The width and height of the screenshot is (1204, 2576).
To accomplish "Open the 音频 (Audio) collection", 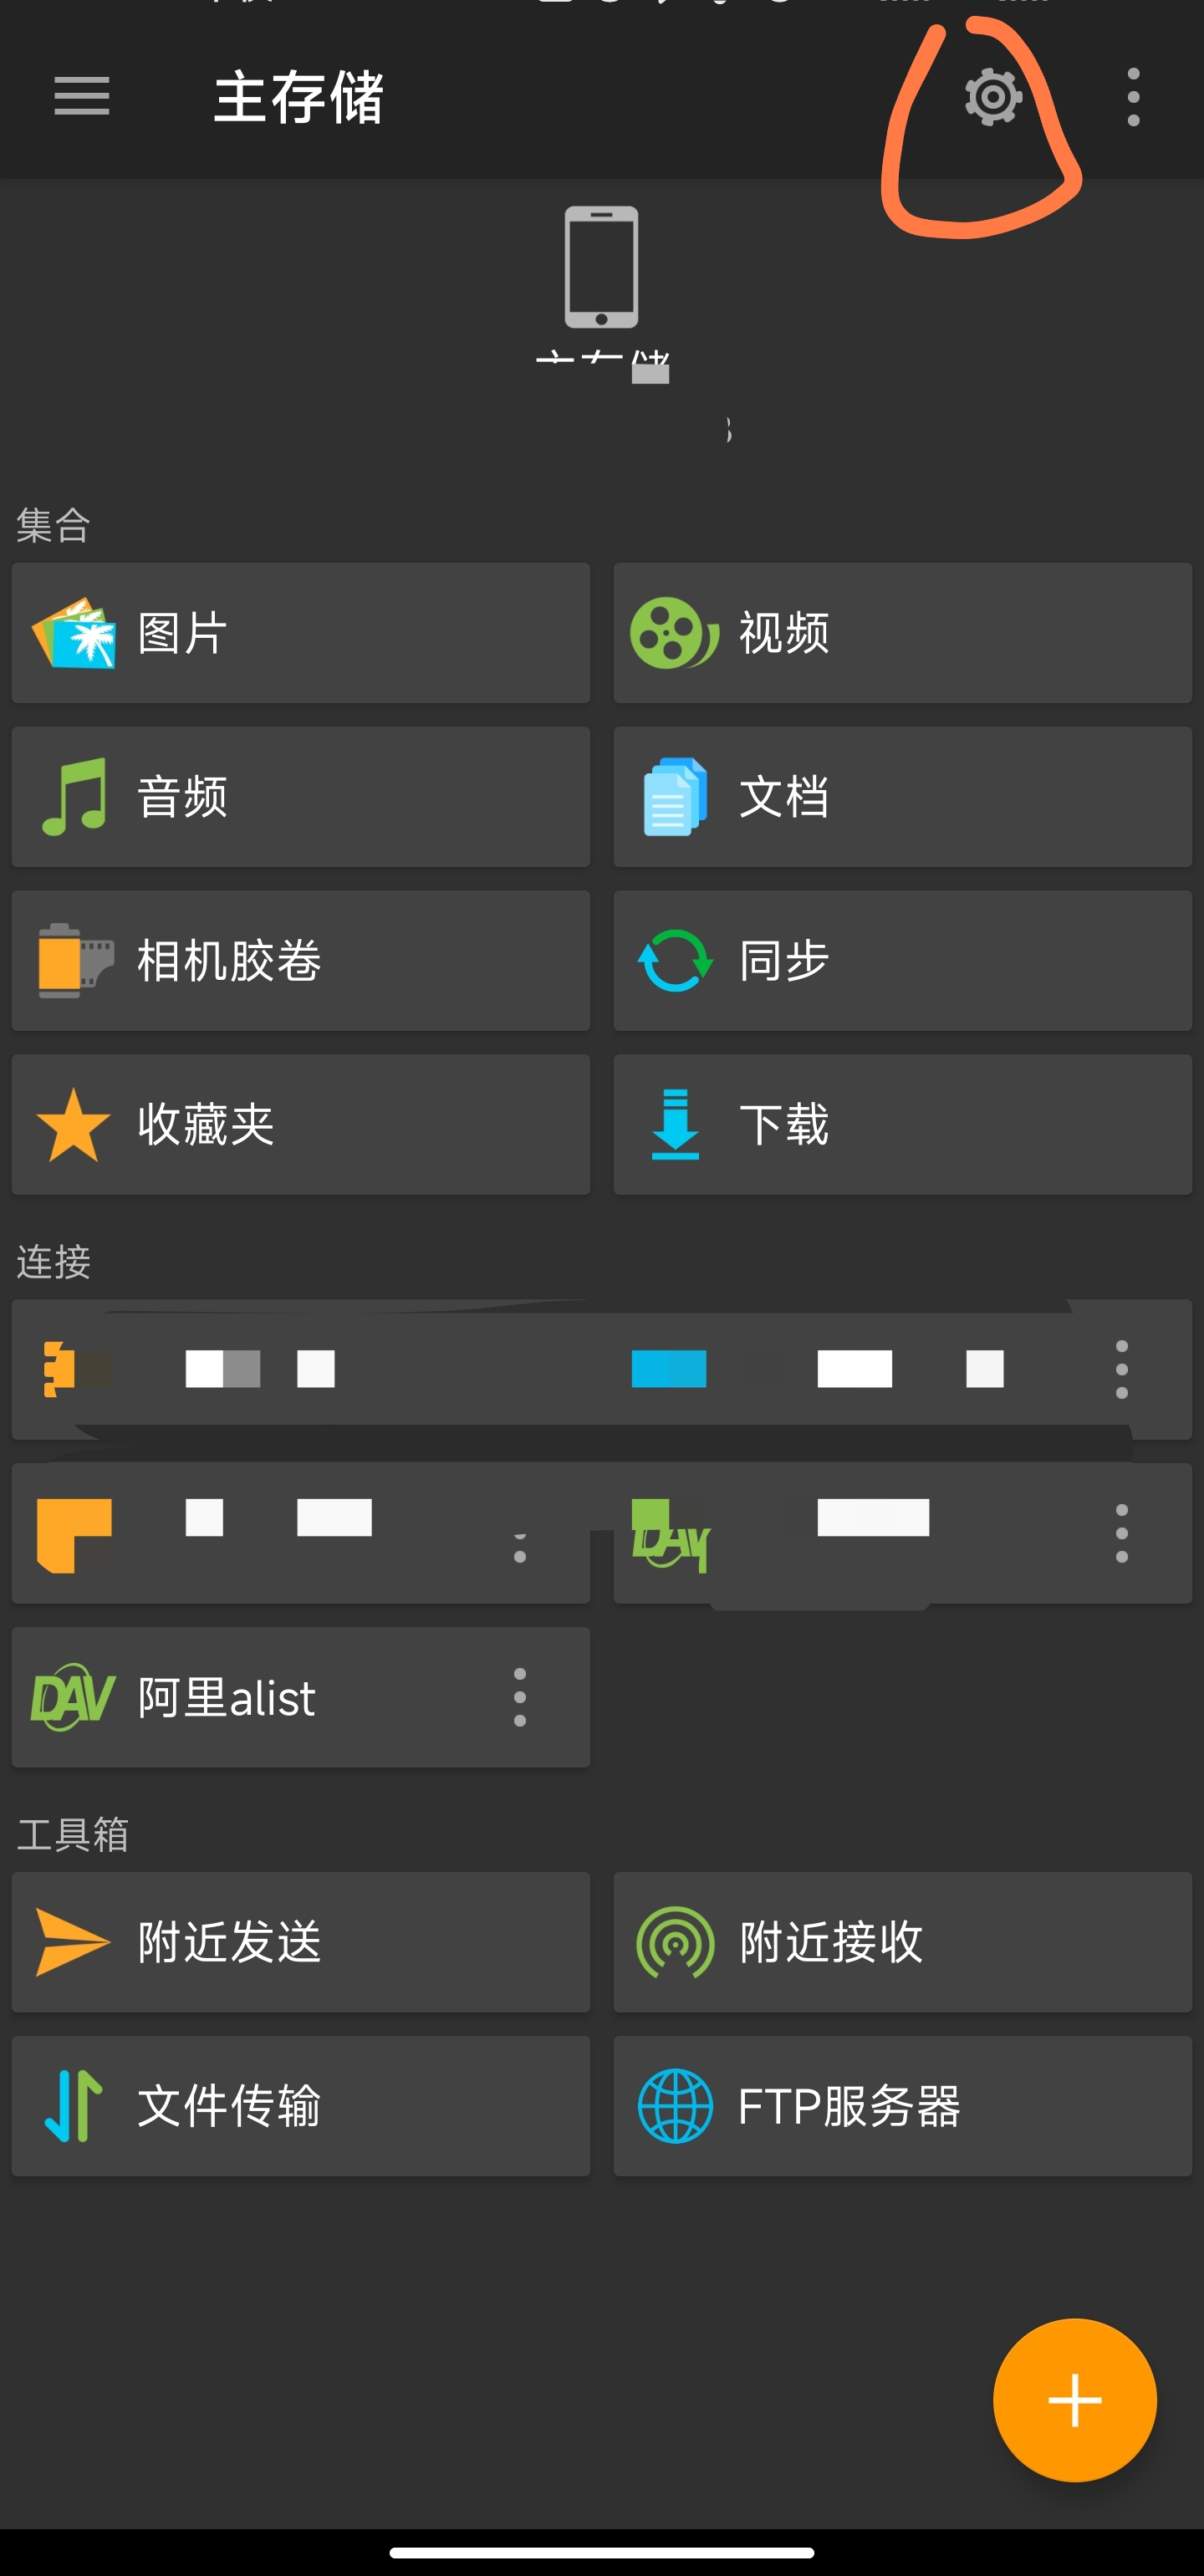I will tap(300, 796).
